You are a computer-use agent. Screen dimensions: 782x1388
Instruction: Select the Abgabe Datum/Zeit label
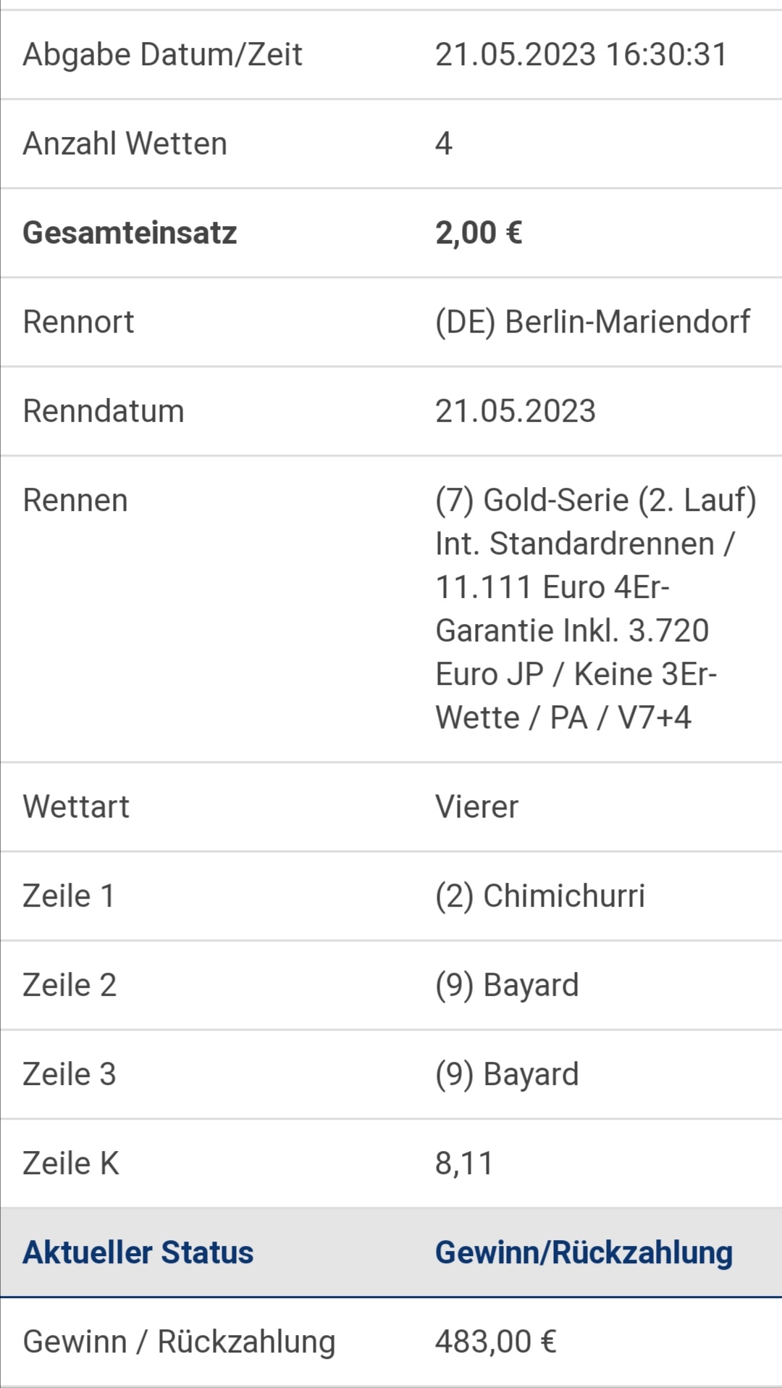(162, 55)
